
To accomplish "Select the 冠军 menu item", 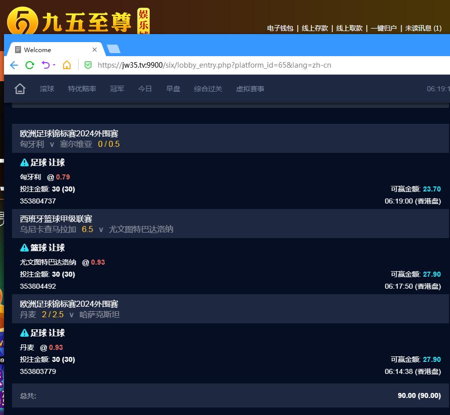I will [x=117, y=89].
